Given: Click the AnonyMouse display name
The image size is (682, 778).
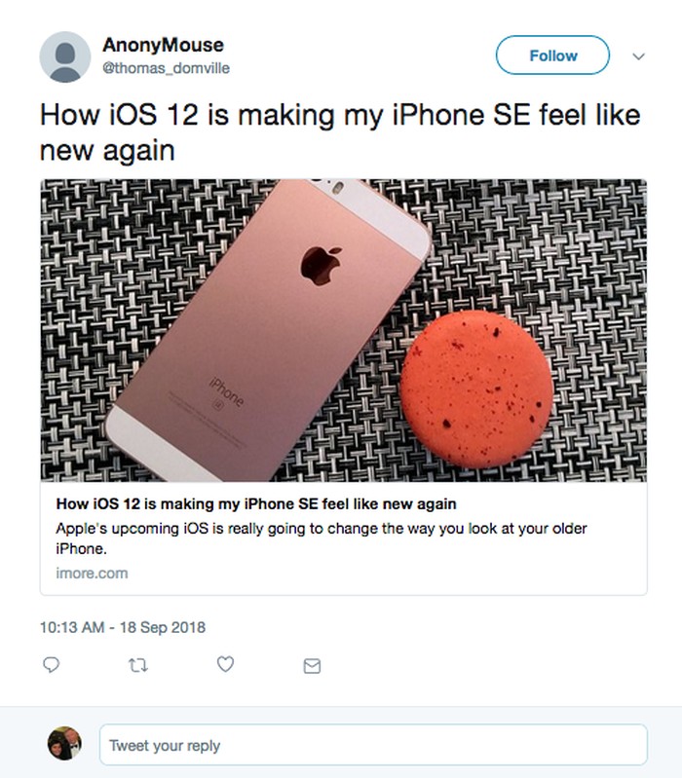Looking at the screenshot, I should pos(163,45).
